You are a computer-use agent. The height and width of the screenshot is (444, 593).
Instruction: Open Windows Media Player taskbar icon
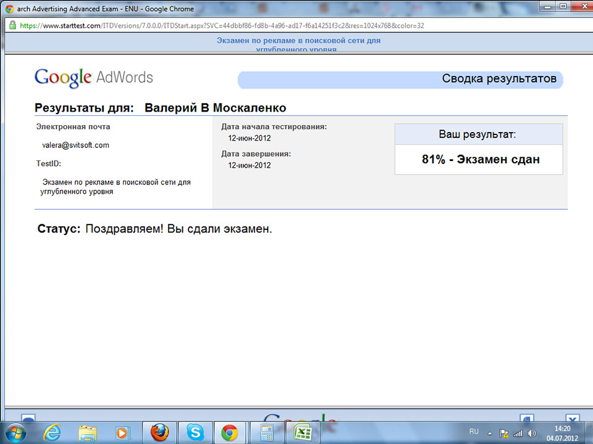122,433
